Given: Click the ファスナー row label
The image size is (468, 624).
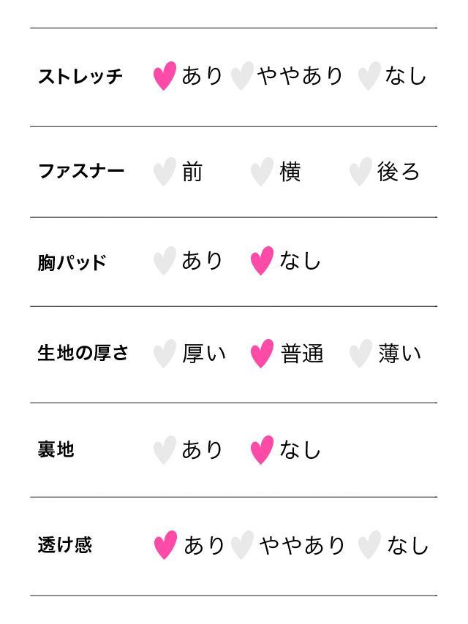Looking at the screenshot, I should click(x=81, y=172).
